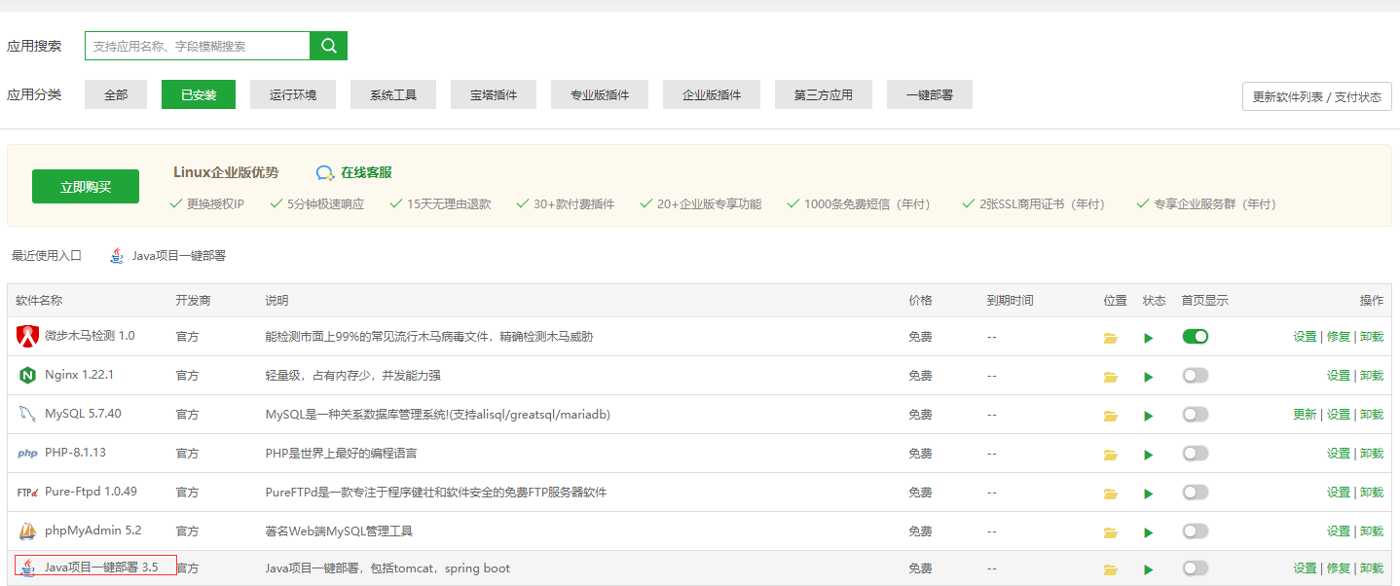This screenshot has width=1400, height=586.
Task: Click the run status arrow for phpMyAdmin
Action: [x=1149, y=532]
